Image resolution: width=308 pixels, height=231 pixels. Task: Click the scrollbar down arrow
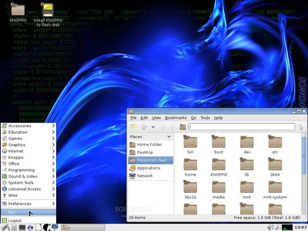(304, 213)
